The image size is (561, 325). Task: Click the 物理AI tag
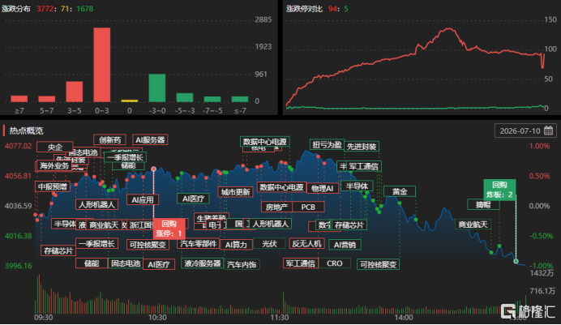tap(323, 188)
